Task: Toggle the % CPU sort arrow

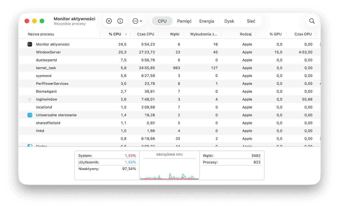Action: pyautogui.click(x=126, y=34)
